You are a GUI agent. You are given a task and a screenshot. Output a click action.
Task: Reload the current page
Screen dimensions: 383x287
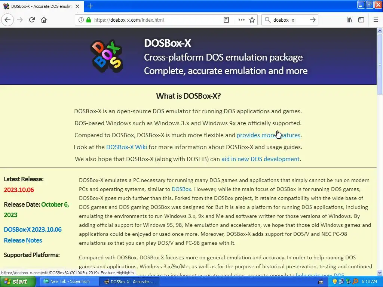click(32, 20)
